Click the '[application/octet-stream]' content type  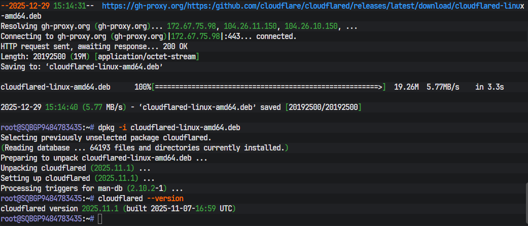[147, 57]
